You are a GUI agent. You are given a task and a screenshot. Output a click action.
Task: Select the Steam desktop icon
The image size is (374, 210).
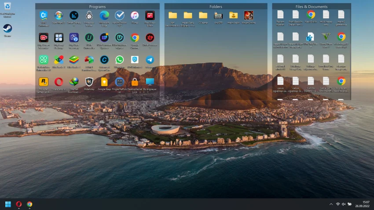click(7, 29)
